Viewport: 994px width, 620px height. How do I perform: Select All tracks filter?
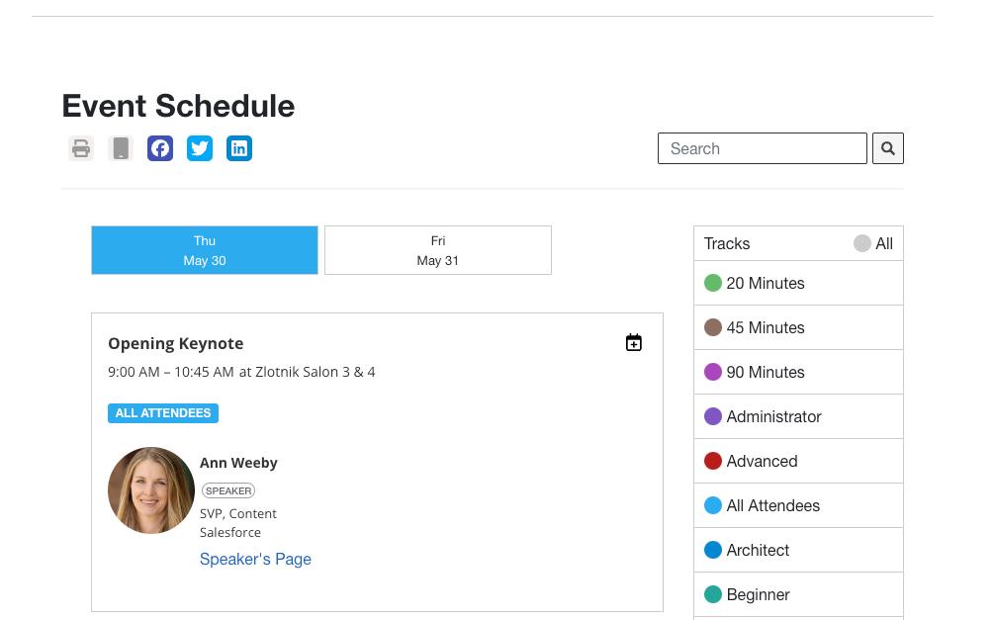[x=873, y=243]
